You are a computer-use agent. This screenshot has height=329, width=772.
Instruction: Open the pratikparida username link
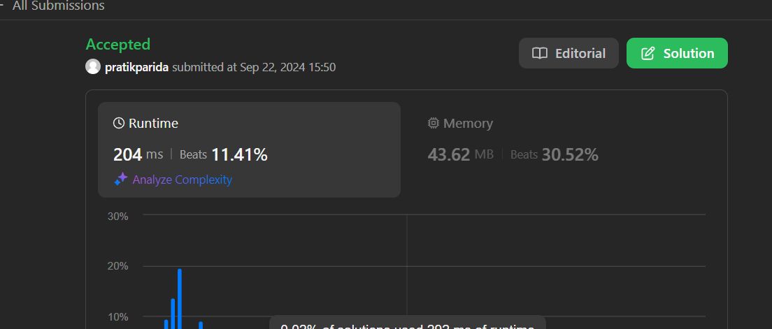(137, 67)
